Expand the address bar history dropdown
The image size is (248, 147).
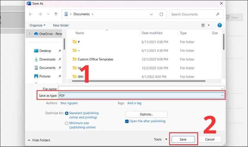tap(151, 14)
